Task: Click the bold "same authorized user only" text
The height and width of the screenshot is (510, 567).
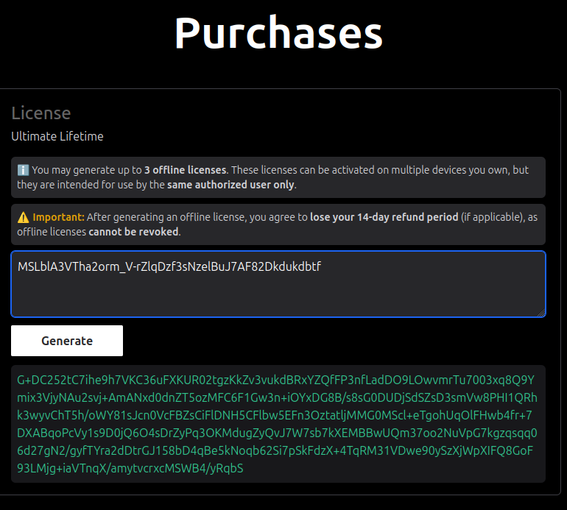Action: click(230, 185)
